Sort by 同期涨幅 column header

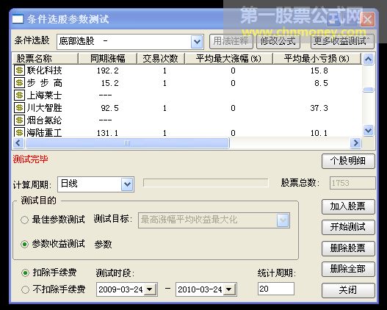click(x=107, y=59)
